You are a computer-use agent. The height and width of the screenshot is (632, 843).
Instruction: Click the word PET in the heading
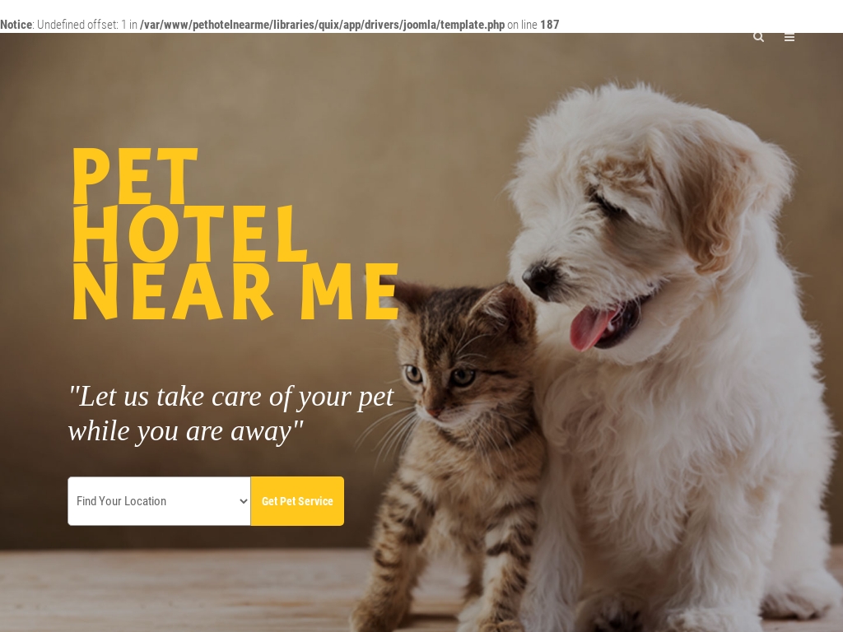136,176
